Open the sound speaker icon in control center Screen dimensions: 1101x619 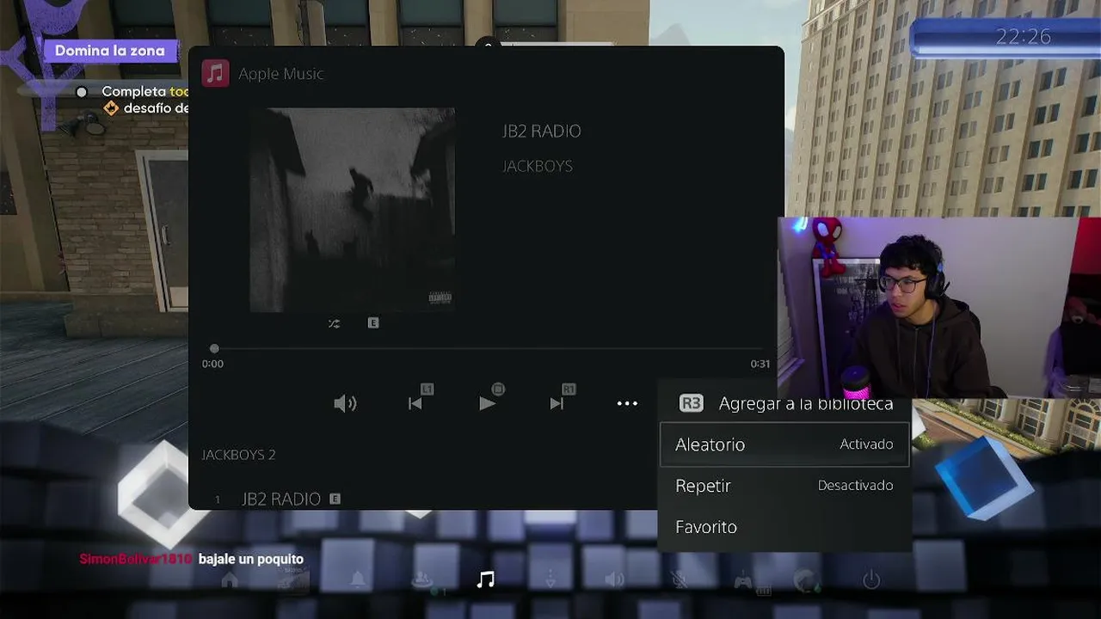614,580
